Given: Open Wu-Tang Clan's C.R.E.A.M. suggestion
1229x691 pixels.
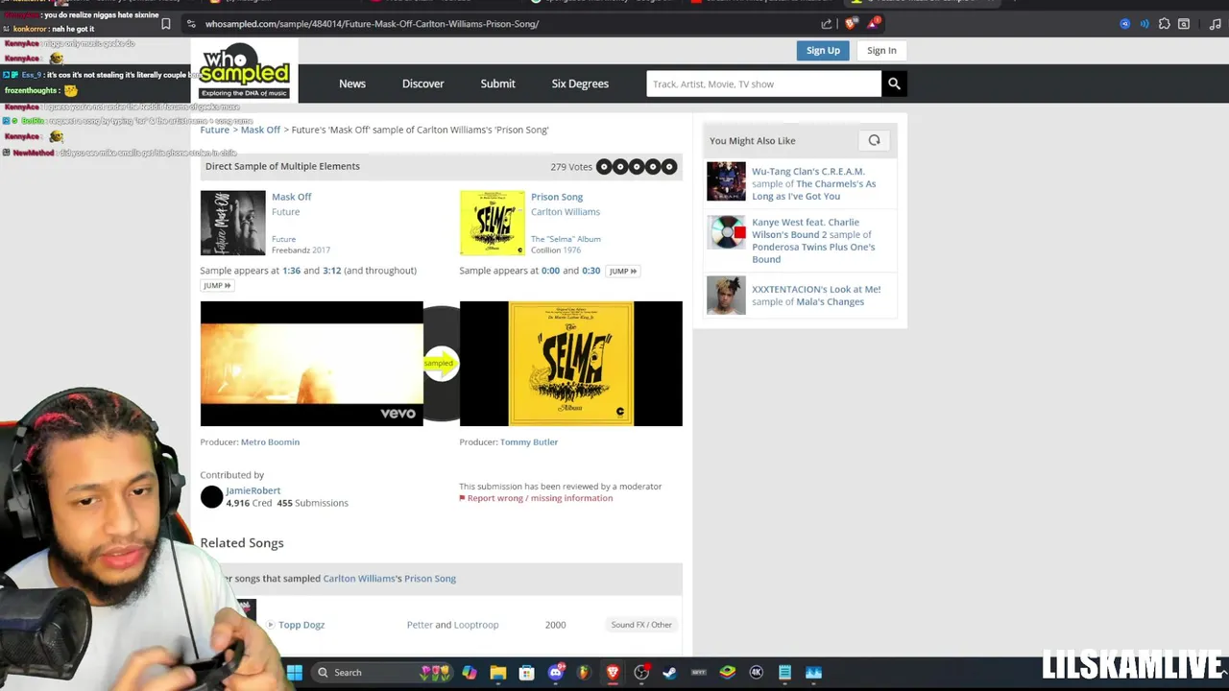Looking at the screenshot, I should click(814, 183).
